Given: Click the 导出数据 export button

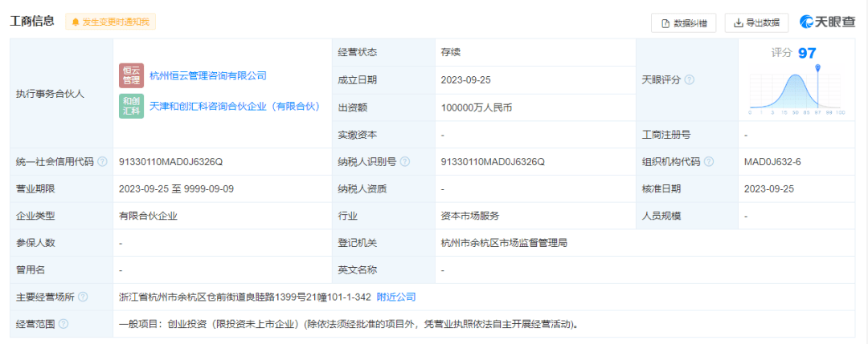Looking at the screenshot, I should click(756, 23).
